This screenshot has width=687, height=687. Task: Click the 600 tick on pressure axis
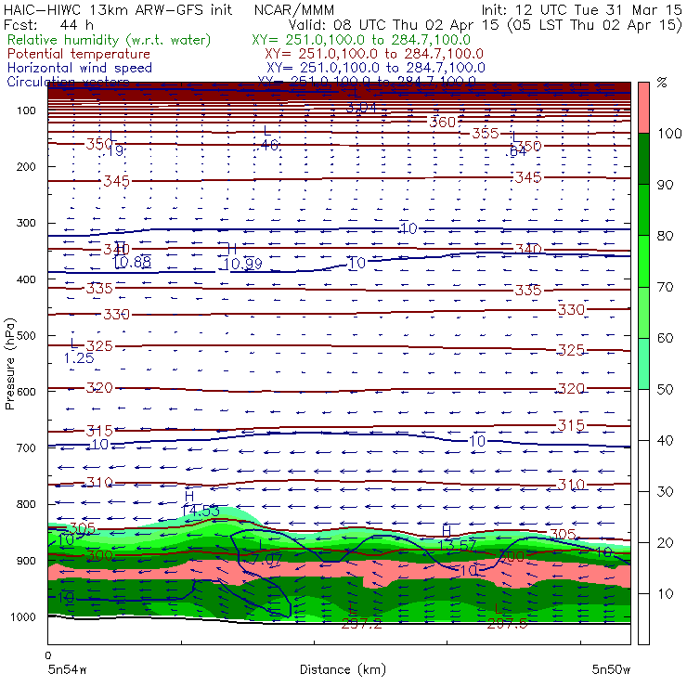26,391
